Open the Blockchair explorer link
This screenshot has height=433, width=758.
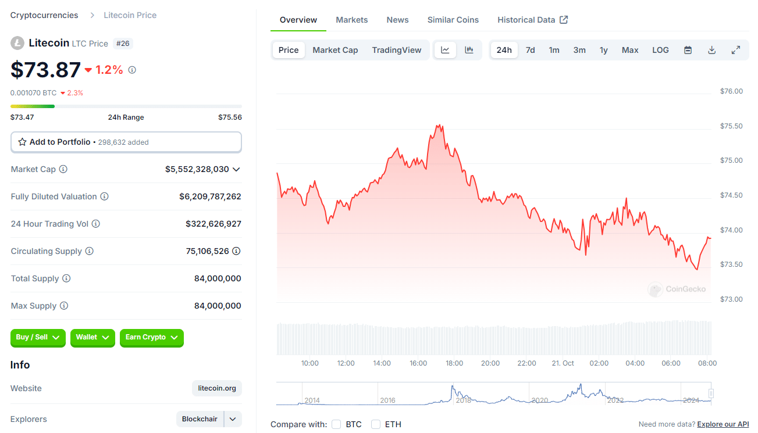tap(200, 419)
